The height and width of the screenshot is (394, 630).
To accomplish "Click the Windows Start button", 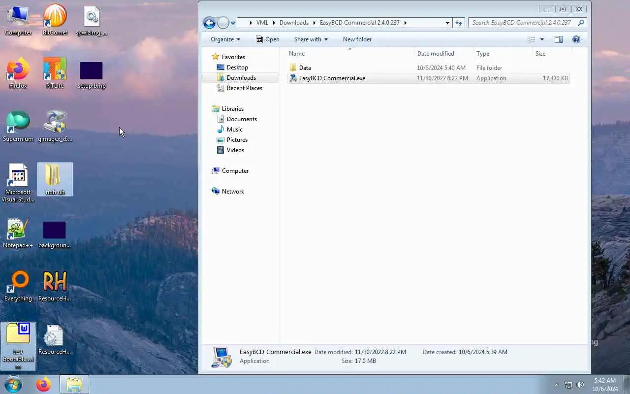I will (x=13, y=384).
